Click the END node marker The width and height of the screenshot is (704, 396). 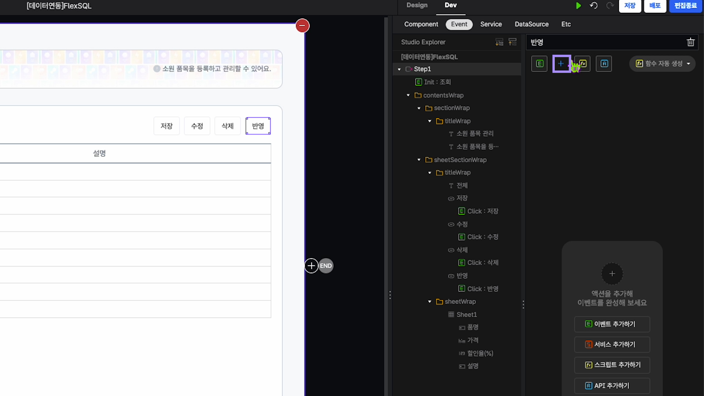326,266
